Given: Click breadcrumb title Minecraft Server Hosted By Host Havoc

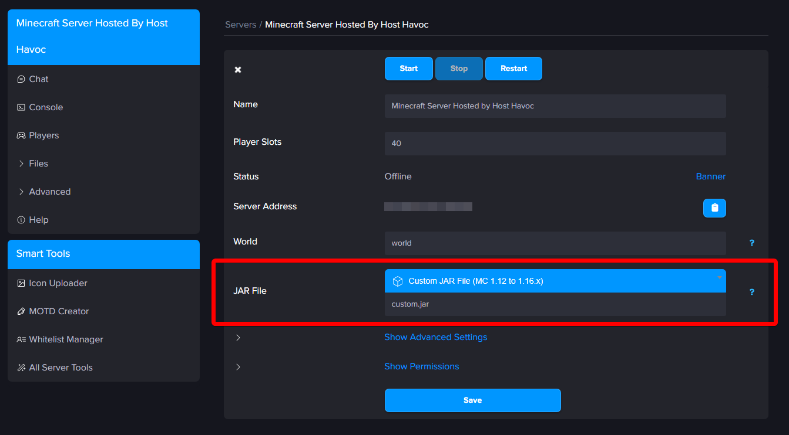Looking at the screenshot, I should [x=347, y=25].
